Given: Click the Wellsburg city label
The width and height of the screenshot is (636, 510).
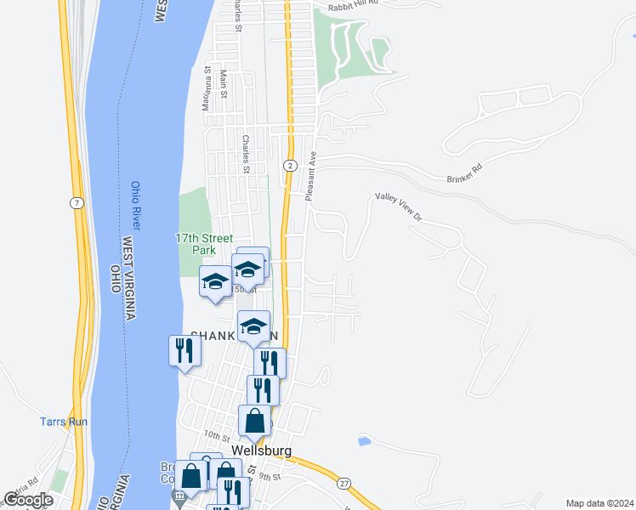Looking at the screenshot, I should point(261,450).
